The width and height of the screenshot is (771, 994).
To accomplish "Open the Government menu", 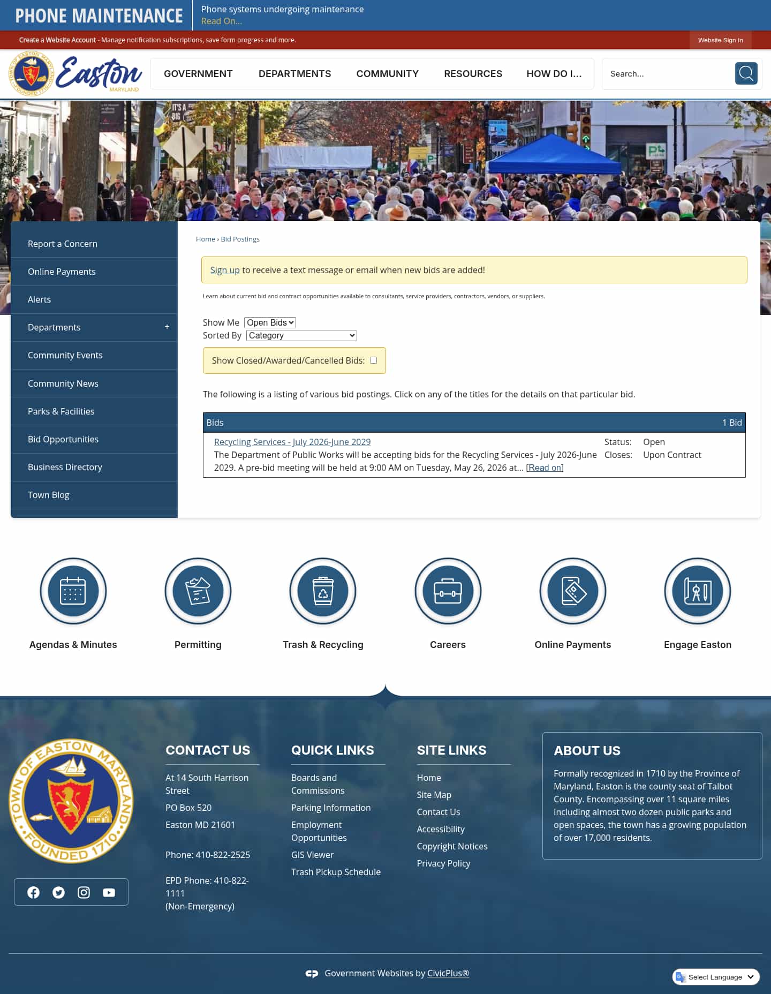I will click(x=198, y=74).
